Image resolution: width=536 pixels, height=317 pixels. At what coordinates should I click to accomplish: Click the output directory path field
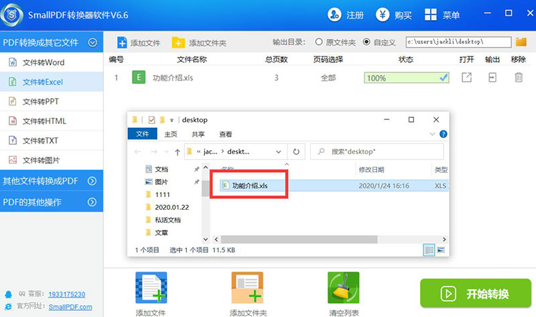458,42
